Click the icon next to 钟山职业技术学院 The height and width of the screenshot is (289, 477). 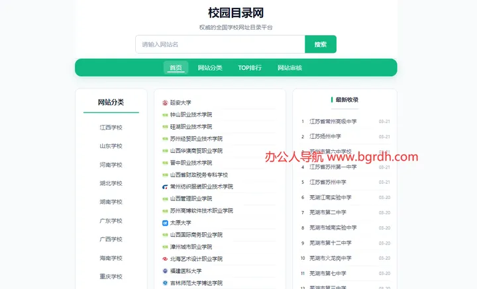pyautogui.click(x=165, y=115)
